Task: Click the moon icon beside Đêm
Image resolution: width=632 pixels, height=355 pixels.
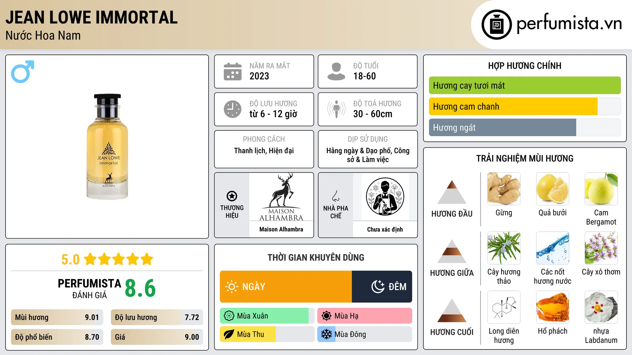Action: tap(378, 287)
